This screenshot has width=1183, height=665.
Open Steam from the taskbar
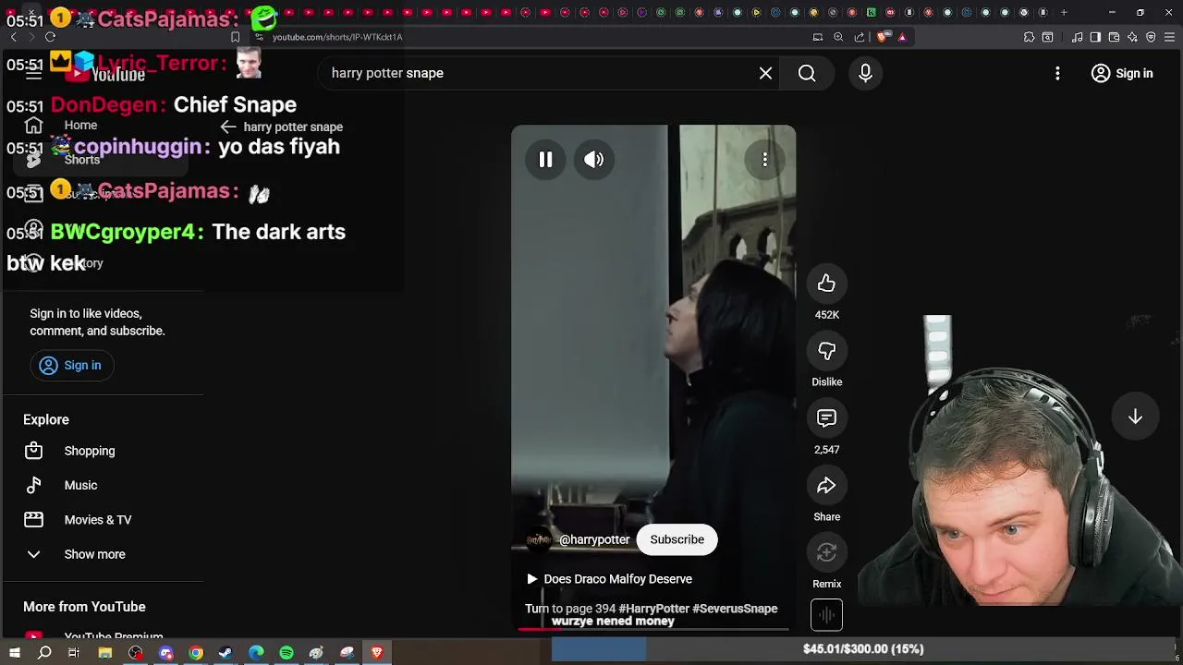click(x=226, y=653)
